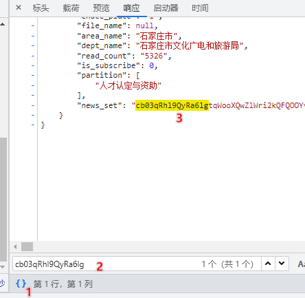The height and width of the screenshot is (298, 305).
Task: Click the "area_name" key
Action: coord(102,36)
